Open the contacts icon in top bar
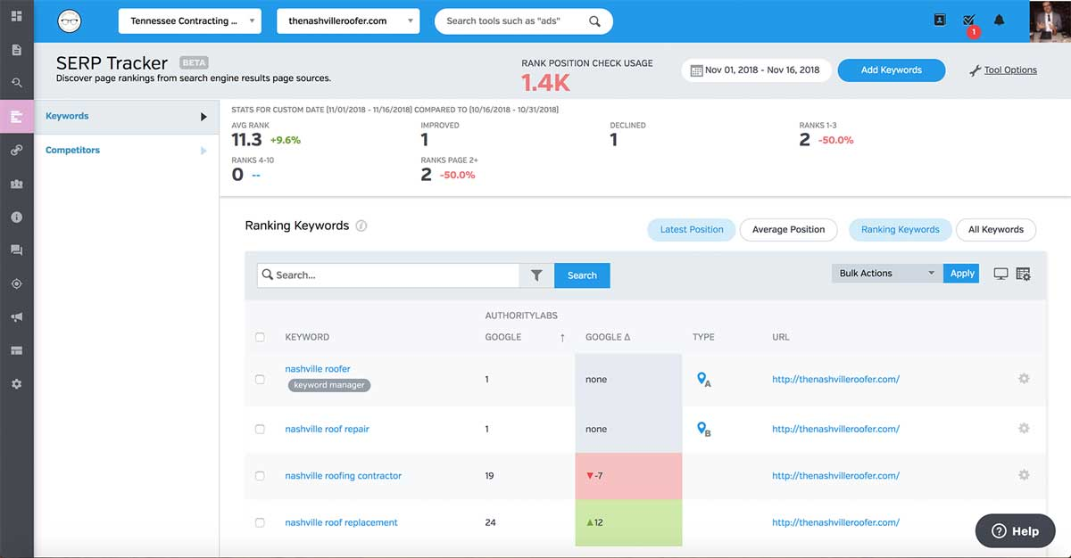Viewport: 1071px width, 558px height. (939, 19)
